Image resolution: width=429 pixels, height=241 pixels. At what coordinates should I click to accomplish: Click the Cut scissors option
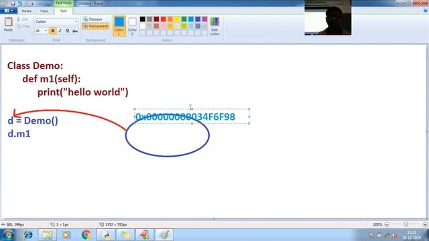22,19
